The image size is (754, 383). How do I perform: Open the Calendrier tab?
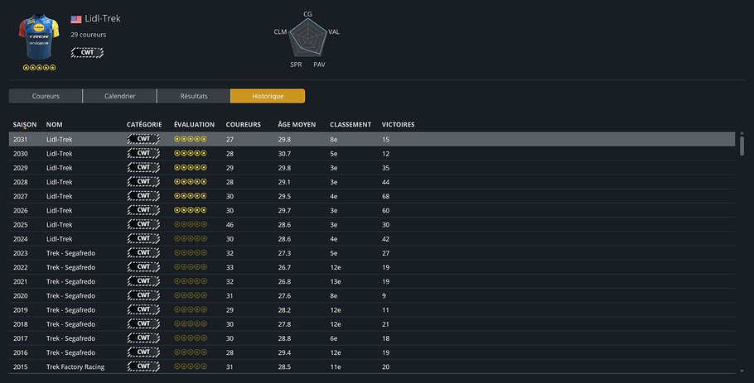[x=119, y=96]
